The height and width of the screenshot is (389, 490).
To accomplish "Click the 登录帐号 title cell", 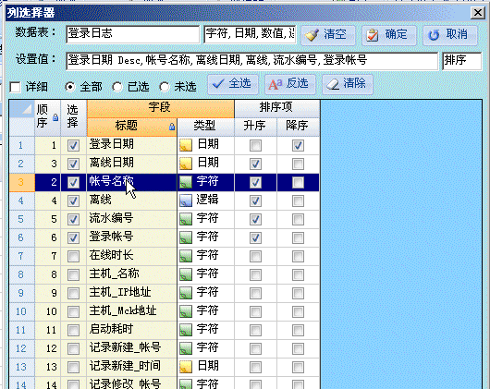I will [x=131, y=237].
